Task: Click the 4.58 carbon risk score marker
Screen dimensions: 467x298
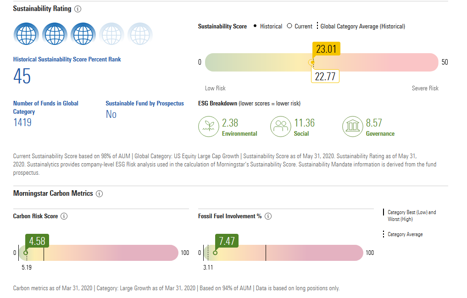Action: pyautogui.click(x=37, y=241)
